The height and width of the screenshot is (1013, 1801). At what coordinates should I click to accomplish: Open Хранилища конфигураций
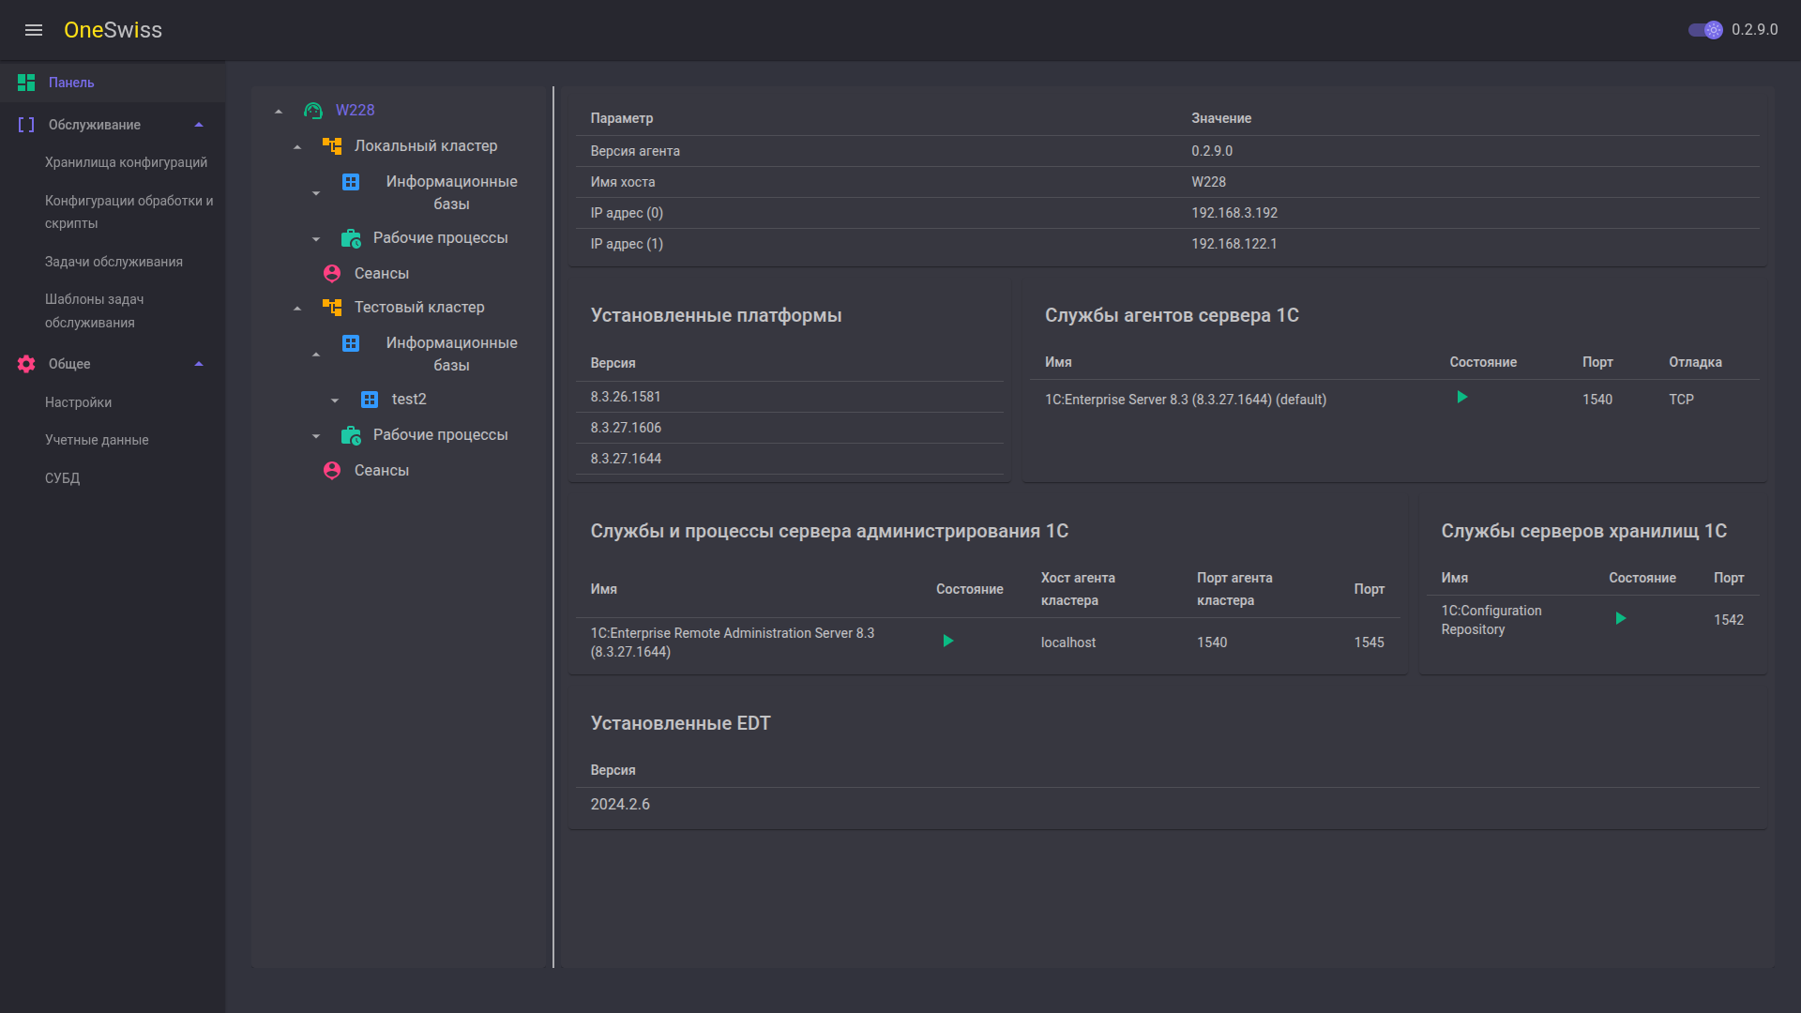(126, 162)
